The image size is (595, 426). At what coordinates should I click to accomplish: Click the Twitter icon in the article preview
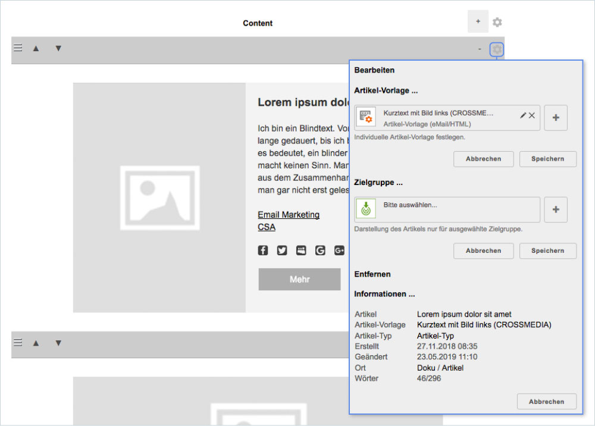click(282, 250)
